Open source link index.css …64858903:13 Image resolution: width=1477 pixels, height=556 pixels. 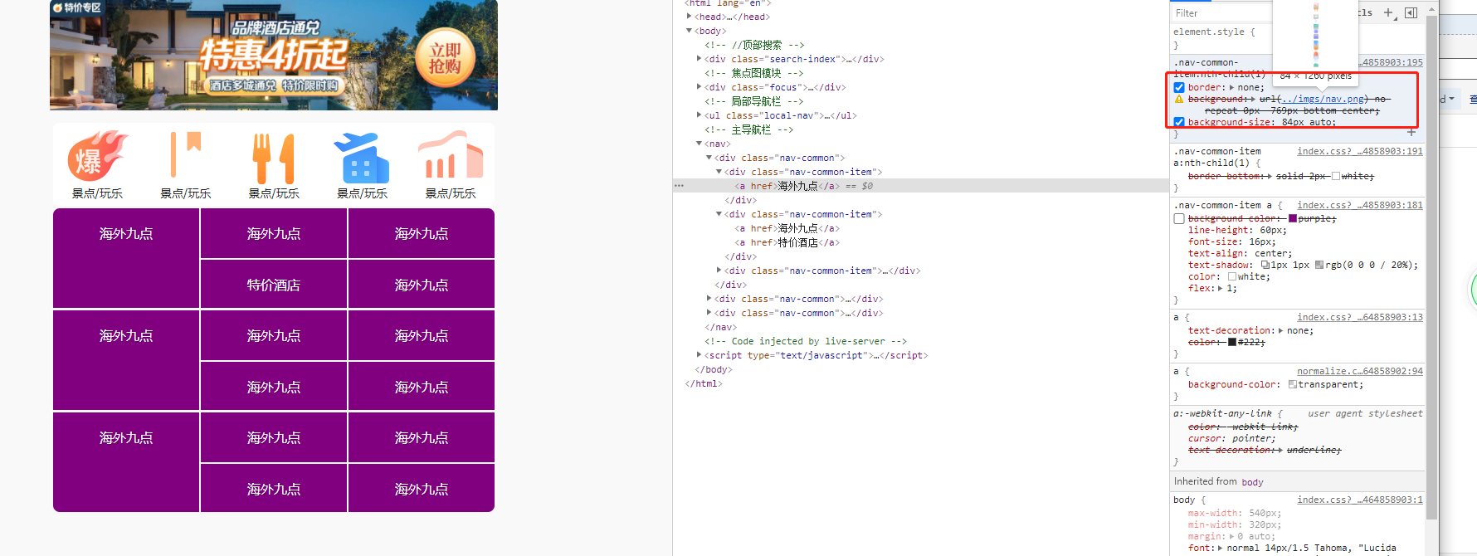(x=1360, y=317)
